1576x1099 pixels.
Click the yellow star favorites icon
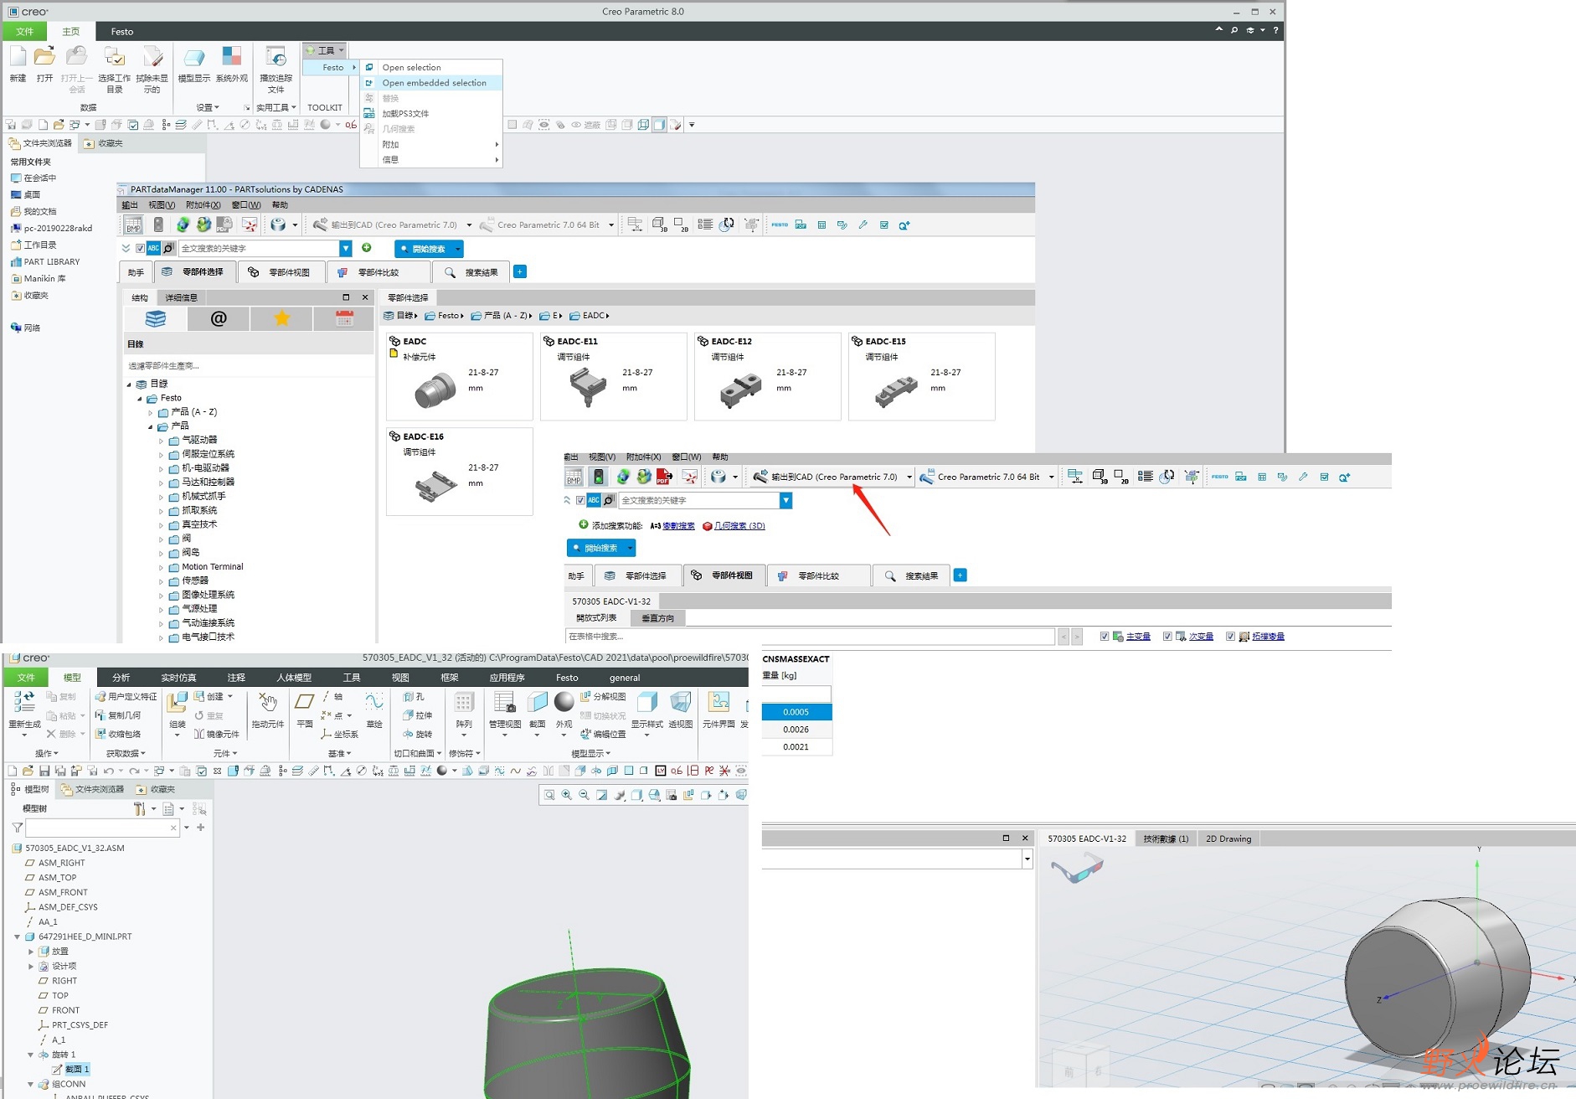tap(281, 318)
